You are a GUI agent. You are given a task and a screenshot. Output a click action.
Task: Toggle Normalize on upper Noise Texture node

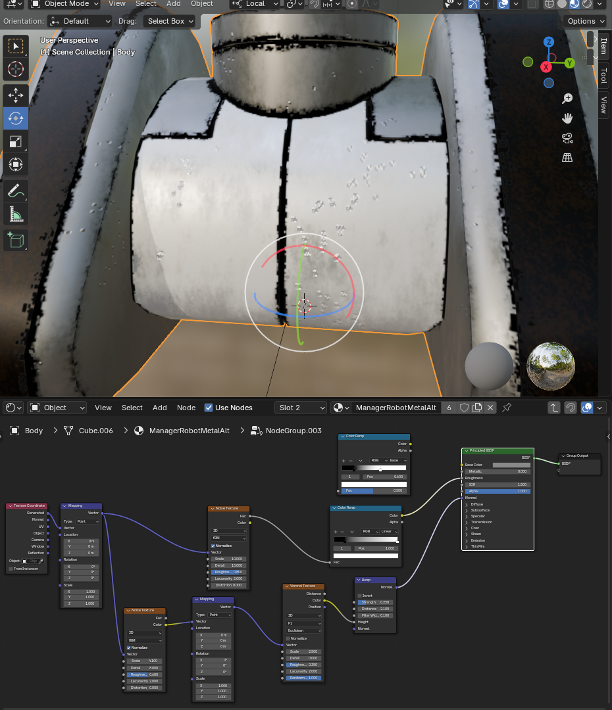[x=213, y=546]
